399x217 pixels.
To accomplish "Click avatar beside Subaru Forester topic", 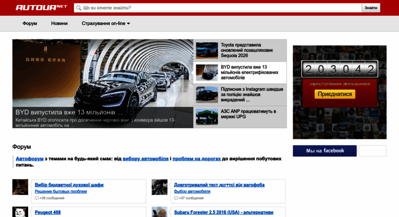I will tap(160, 212).
